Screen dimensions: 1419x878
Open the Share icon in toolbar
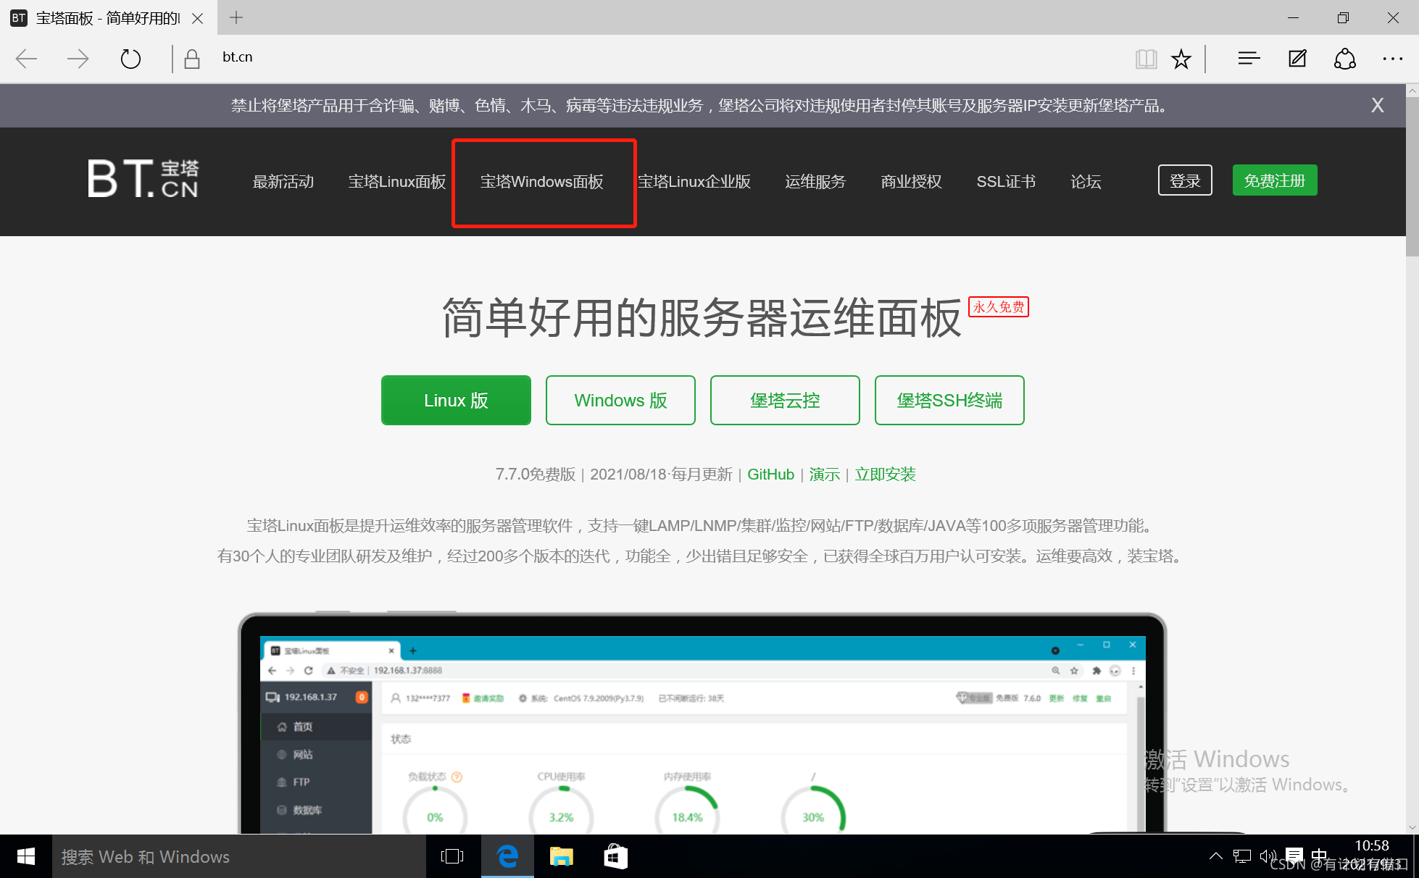(x=1345, y=59)
